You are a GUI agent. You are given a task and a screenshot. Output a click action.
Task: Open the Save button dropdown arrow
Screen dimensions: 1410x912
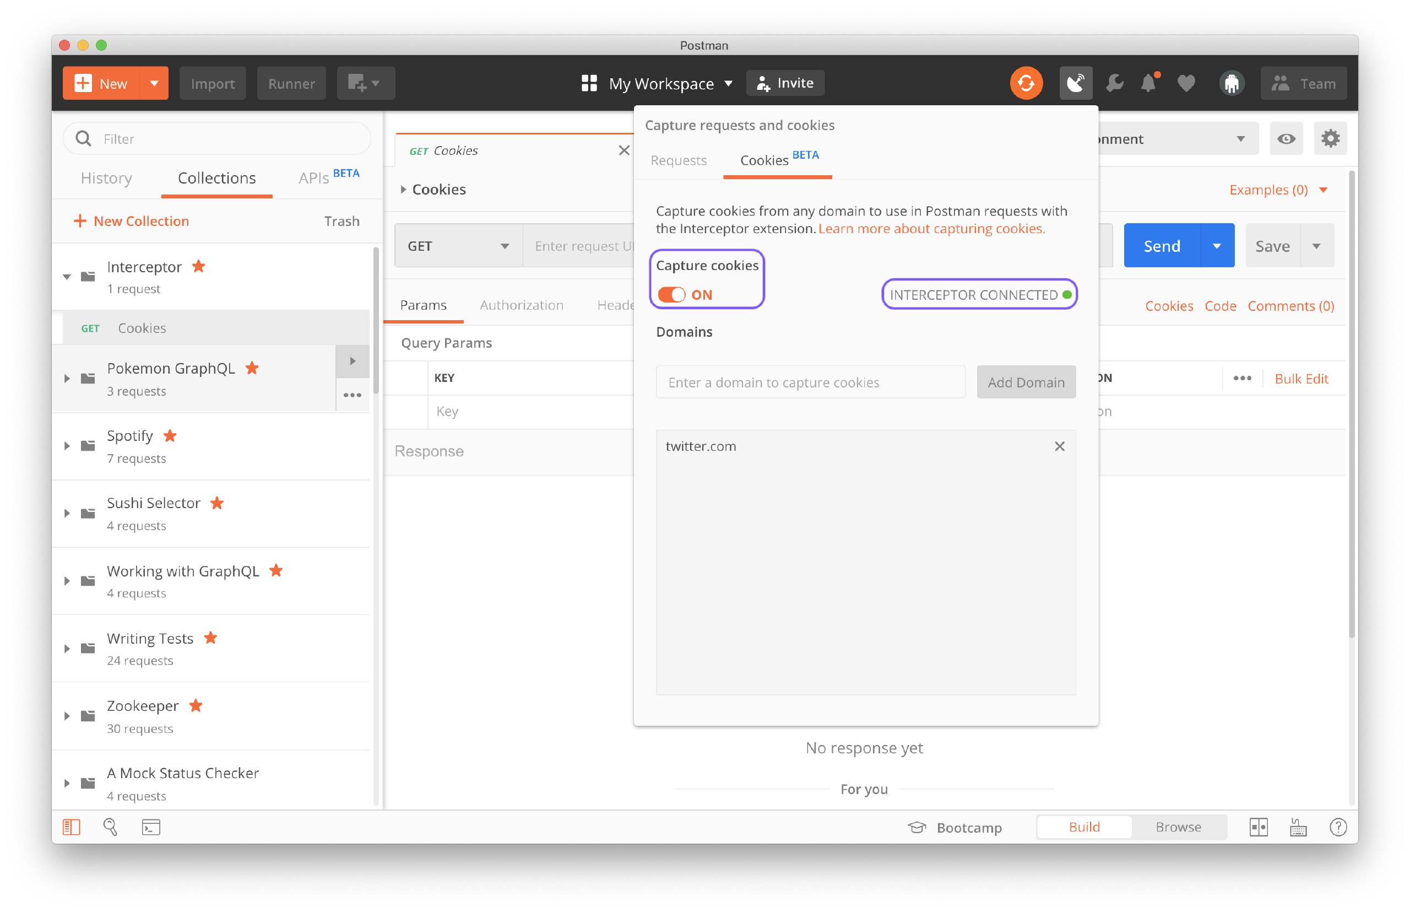[x=1316, y=246]
